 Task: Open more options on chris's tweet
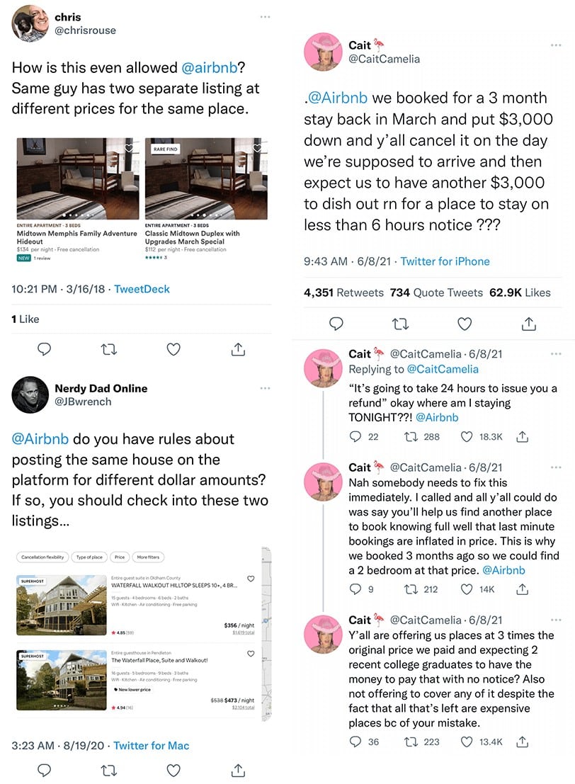coord(265,17)
